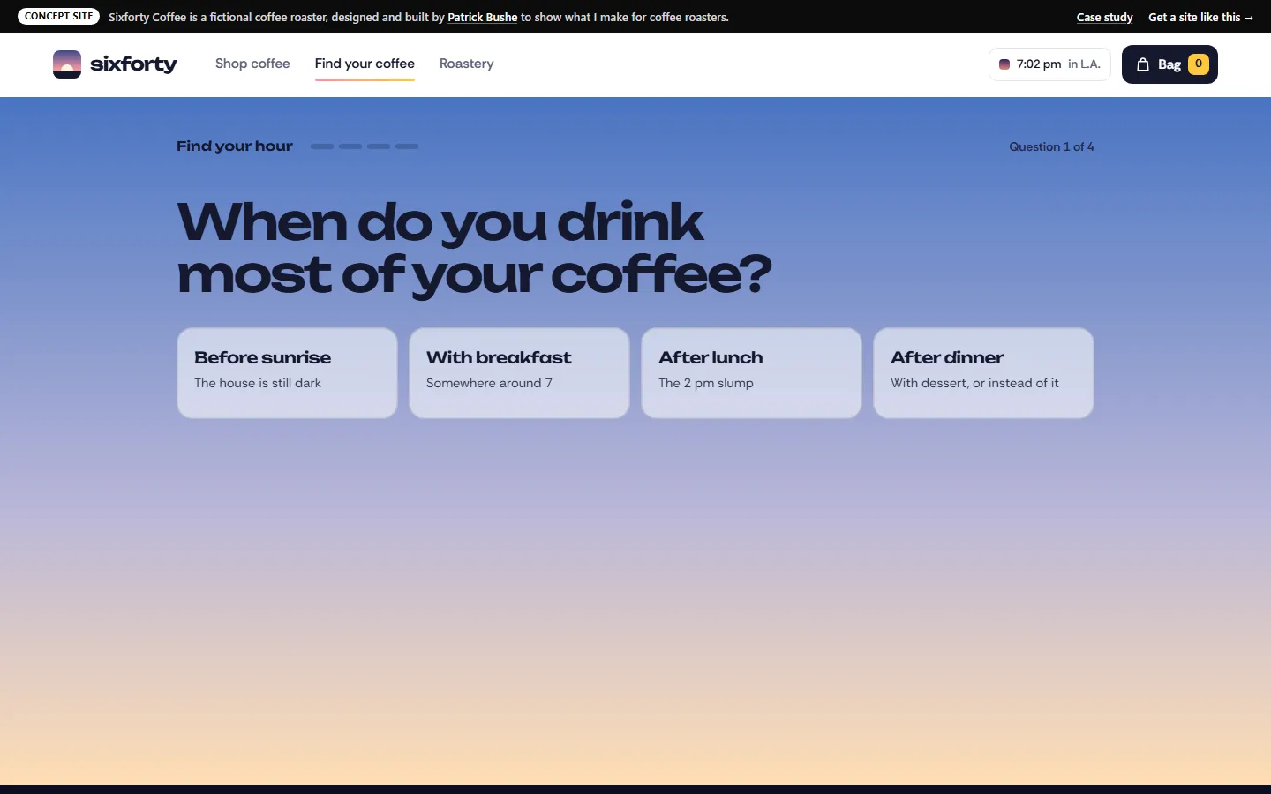Open the Patrick Bushe link
This screenshot has width=1271, height=794.
tap(483, 17)
